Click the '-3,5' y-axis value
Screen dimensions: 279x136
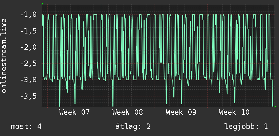tap(28, 96)
